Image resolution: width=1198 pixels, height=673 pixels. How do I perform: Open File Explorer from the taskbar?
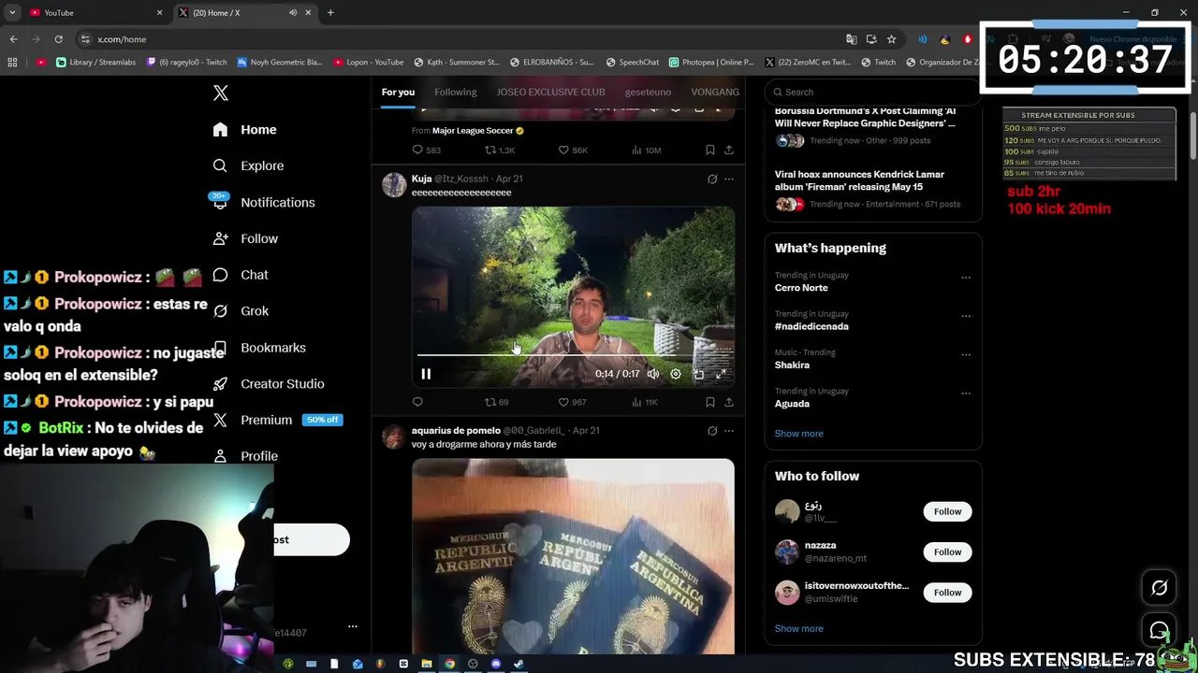(426, 664)
